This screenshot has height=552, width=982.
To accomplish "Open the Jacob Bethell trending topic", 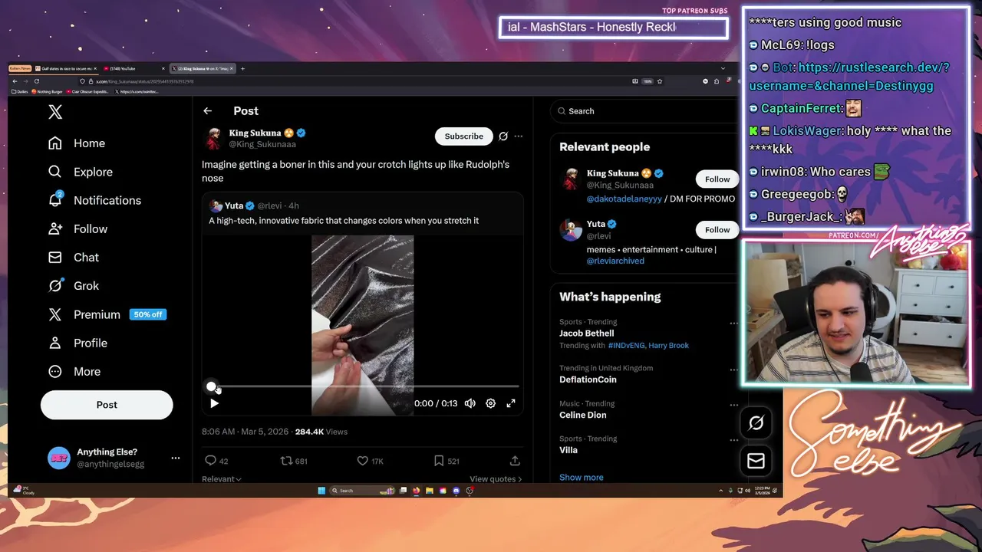I will point(587,333).
